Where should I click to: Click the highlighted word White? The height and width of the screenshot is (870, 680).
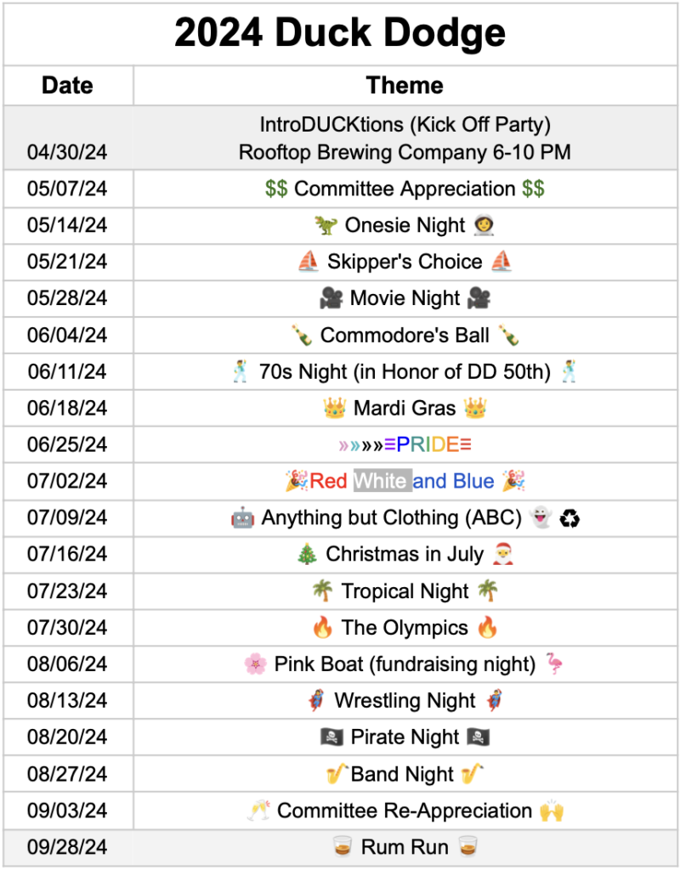[x=380, y=481]
